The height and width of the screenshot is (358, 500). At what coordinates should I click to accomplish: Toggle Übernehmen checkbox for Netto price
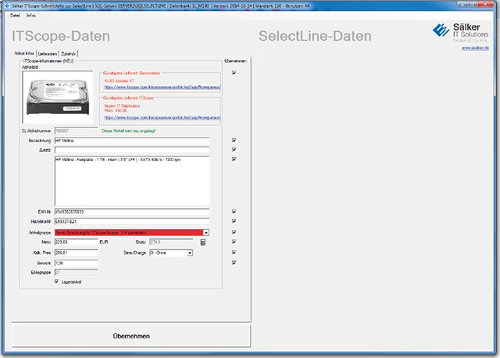point(234,242)
